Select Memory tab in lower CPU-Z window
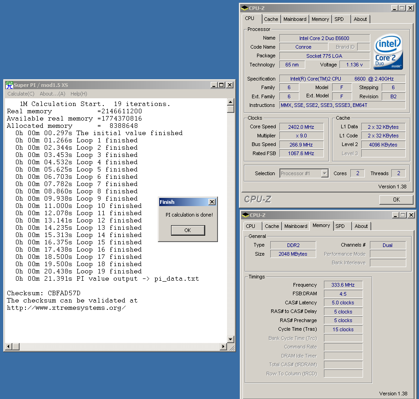The image size is (419, 399). pyautogui.click(x=321, y=226)
